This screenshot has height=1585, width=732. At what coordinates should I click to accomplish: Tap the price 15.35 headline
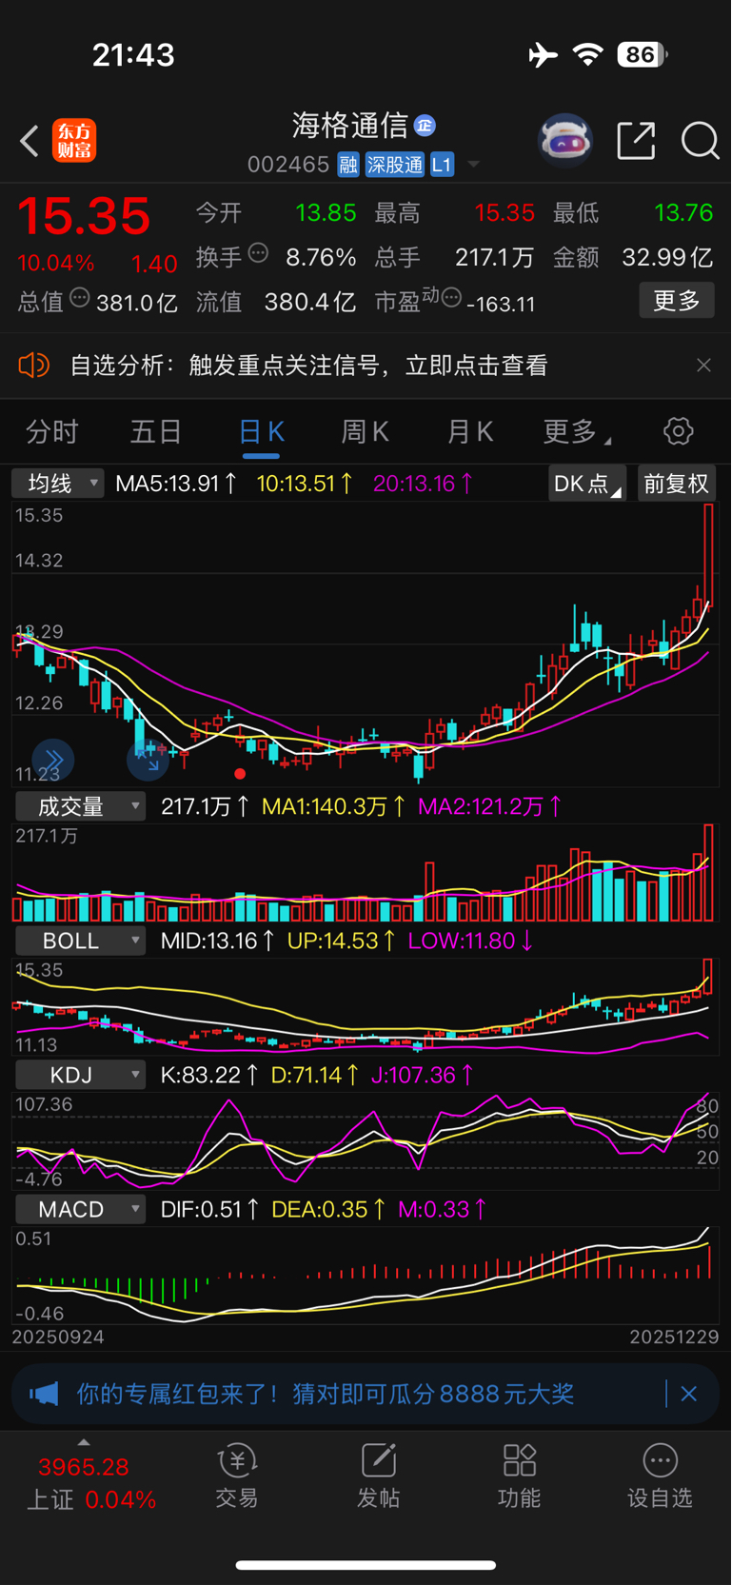[x=84, y=216]
